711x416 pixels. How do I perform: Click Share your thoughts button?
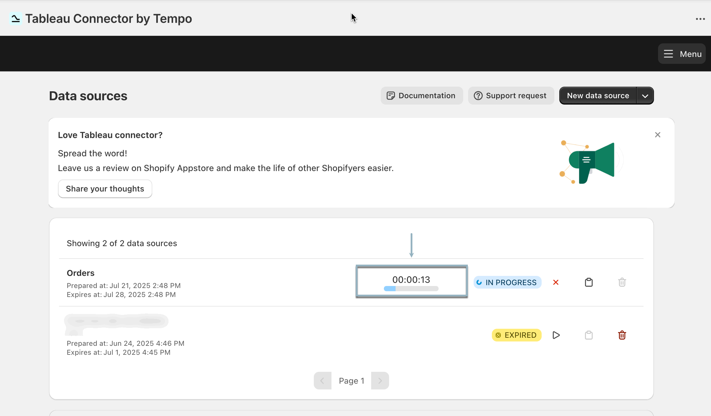(105, 189)
